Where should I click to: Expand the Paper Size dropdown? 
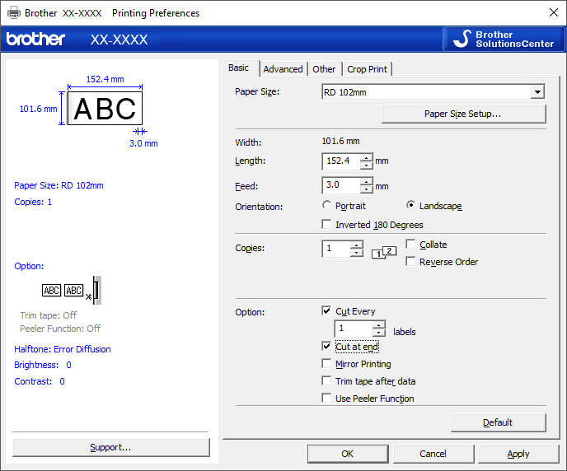(x=537, y=91)
